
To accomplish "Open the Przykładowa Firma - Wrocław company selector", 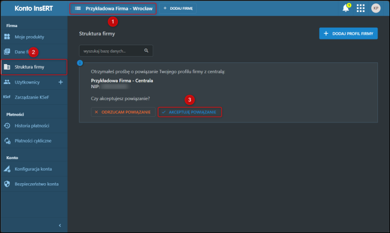I will click(112, 9).
